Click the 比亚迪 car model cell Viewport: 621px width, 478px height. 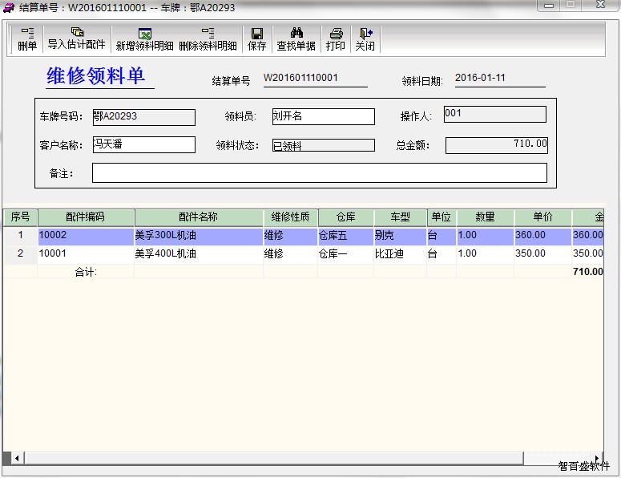coord(401,253)
